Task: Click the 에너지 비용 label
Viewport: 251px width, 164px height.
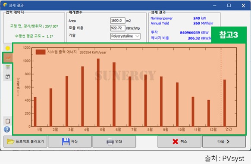Action: 160,38
